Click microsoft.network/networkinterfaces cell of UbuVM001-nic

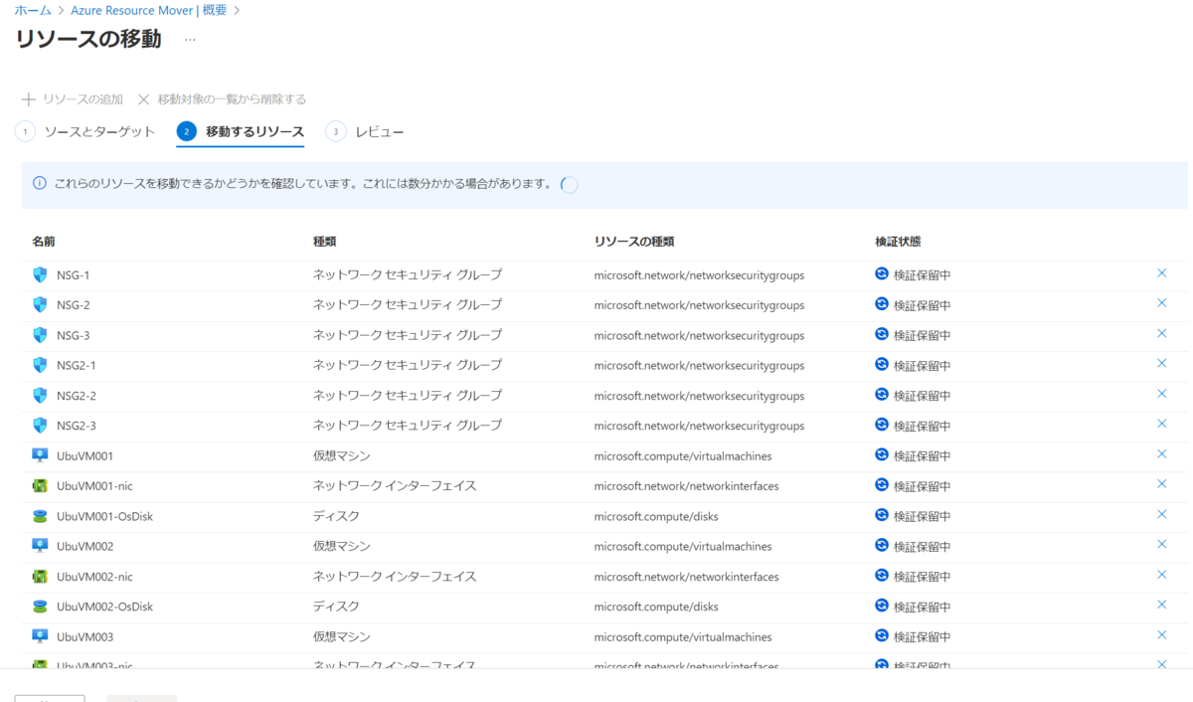pyautogui.click(x=687, y=486)
